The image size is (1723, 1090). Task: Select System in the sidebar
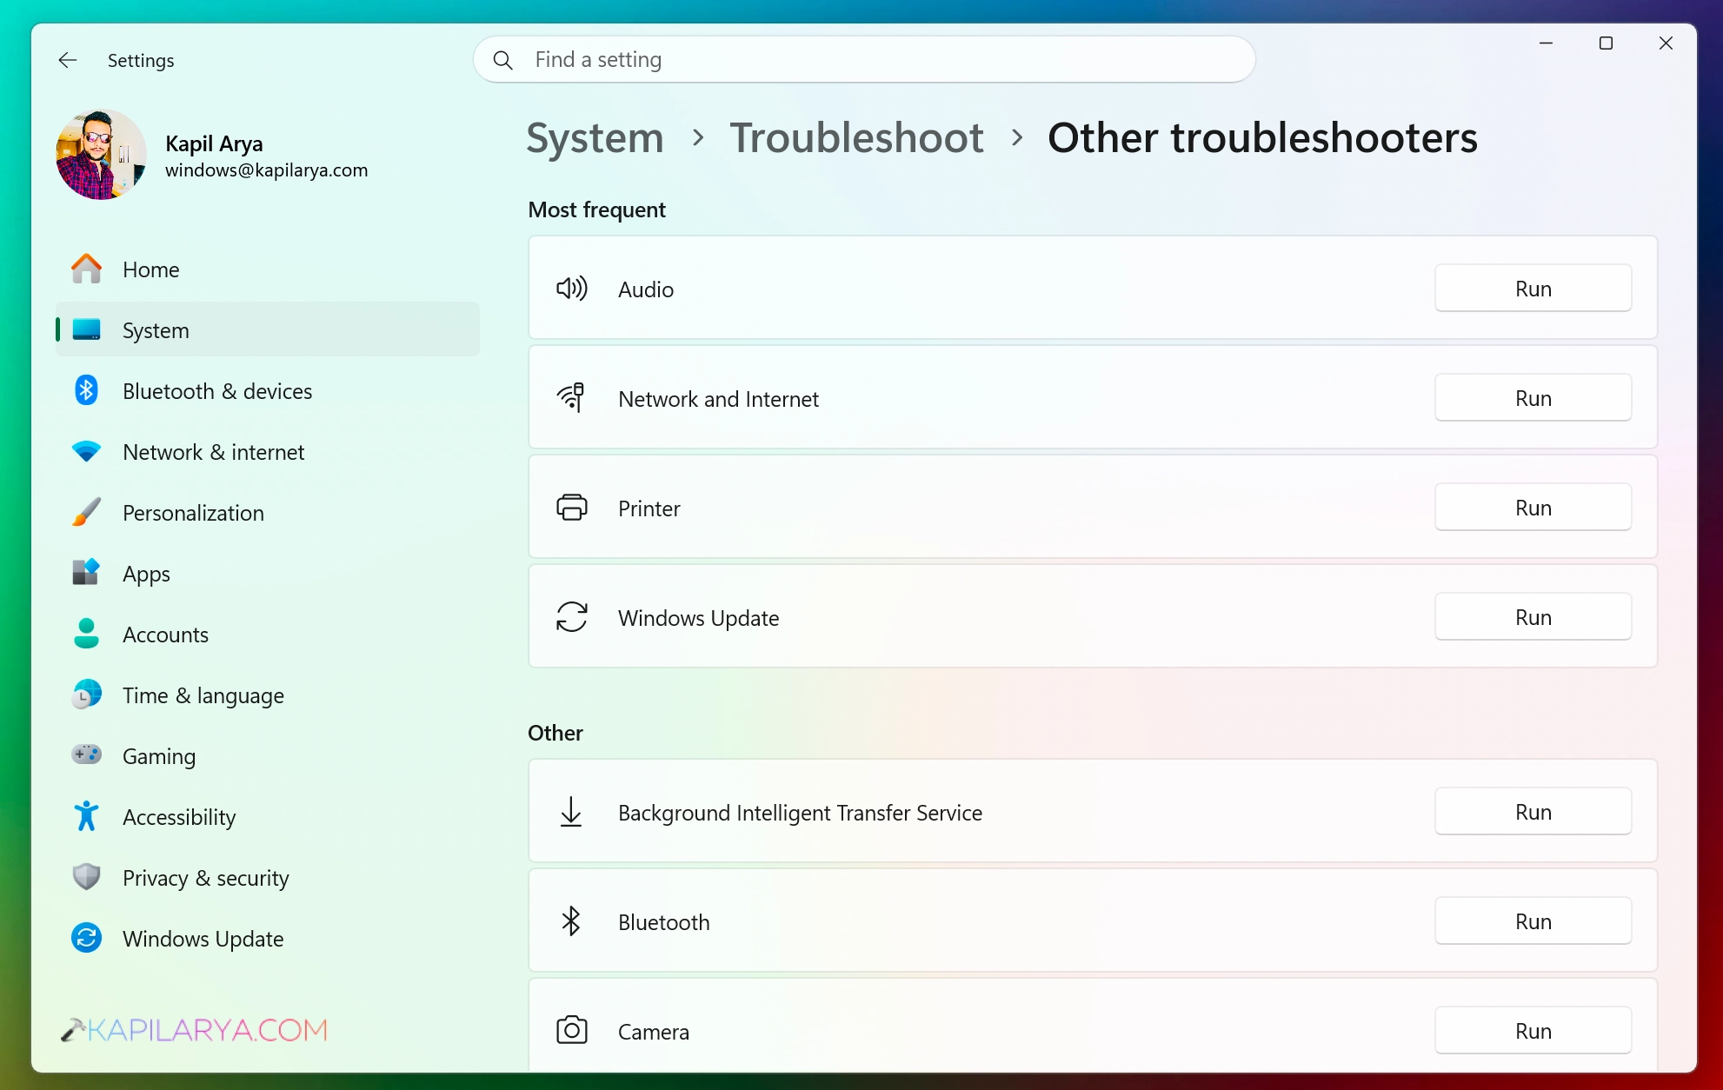pyautogui.click(x=268, y=330)
